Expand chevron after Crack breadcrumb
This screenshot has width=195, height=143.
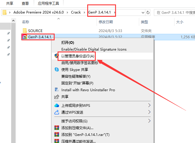point(84,12)
